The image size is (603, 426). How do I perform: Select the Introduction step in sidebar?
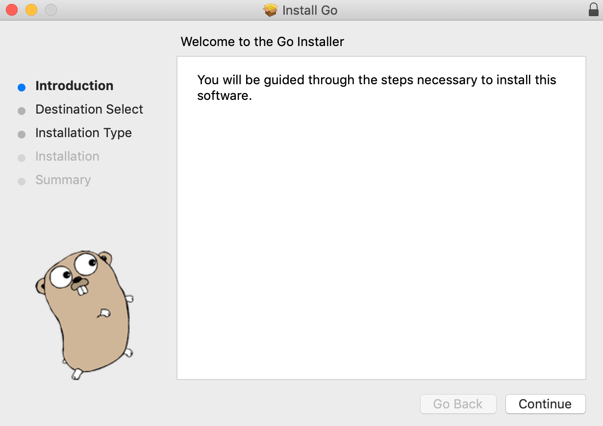[x=75, y=86]
